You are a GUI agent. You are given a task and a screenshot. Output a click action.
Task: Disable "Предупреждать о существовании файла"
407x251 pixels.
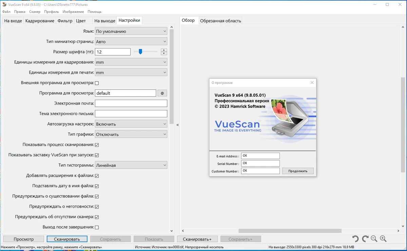[x=97, y=196]
